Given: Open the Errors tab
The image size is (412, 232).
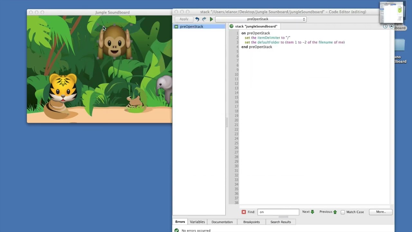Looking at the screenshot, I should click(180, 222).
